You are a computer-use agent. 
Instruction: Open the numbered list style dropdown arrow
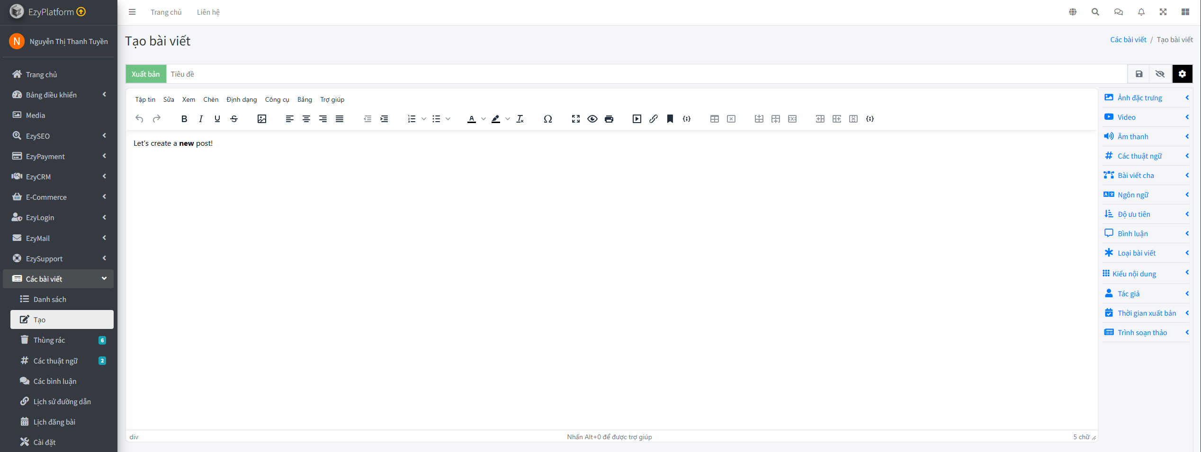(424, 119)
